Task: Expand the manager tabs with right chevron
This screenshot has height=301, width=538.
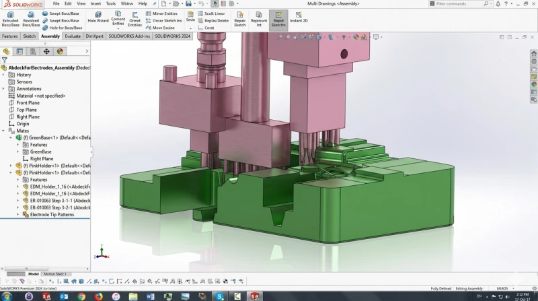Action: 87,51
